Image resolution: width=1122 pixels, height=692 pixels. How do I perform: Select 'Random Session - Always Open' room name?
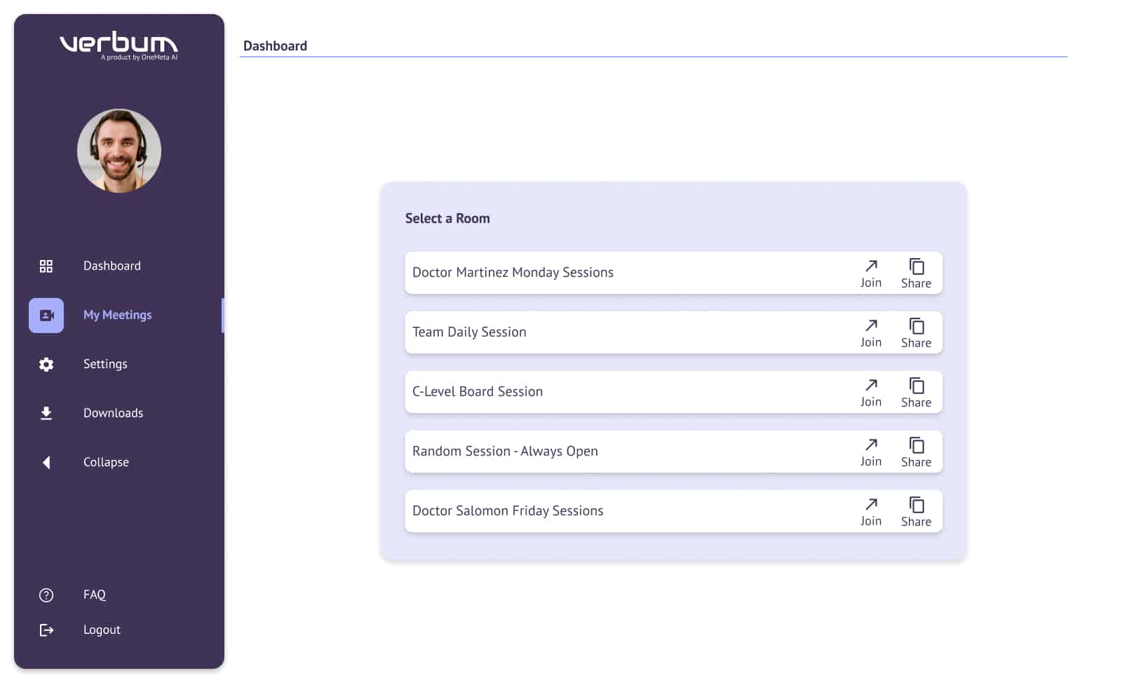505,451
